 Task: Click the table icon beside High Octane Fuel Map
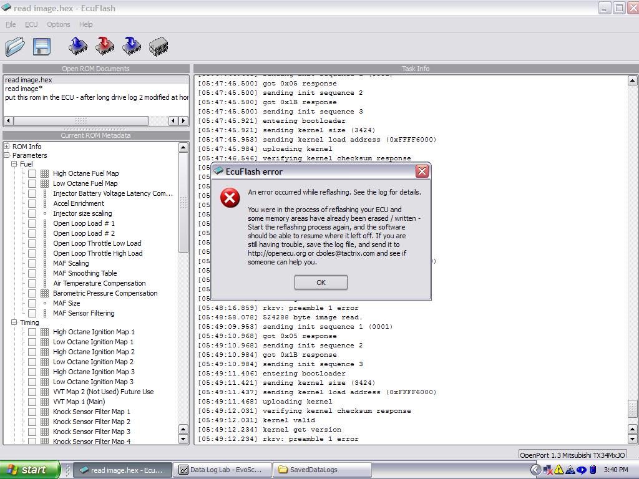coord(45,173)
